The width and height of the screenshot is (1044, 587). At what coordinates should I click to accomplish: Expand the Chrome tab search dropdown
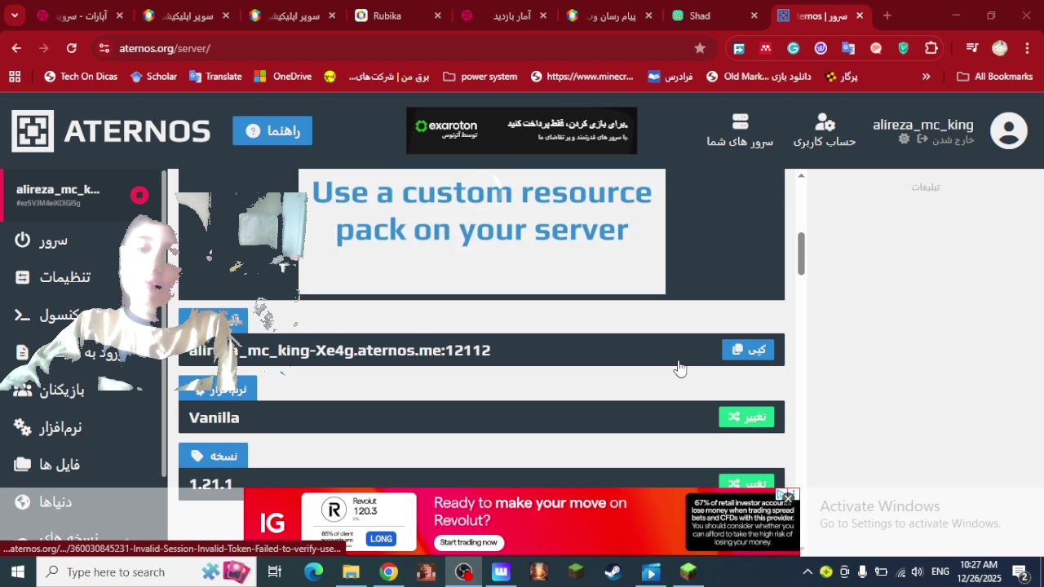tap(14, 15)
